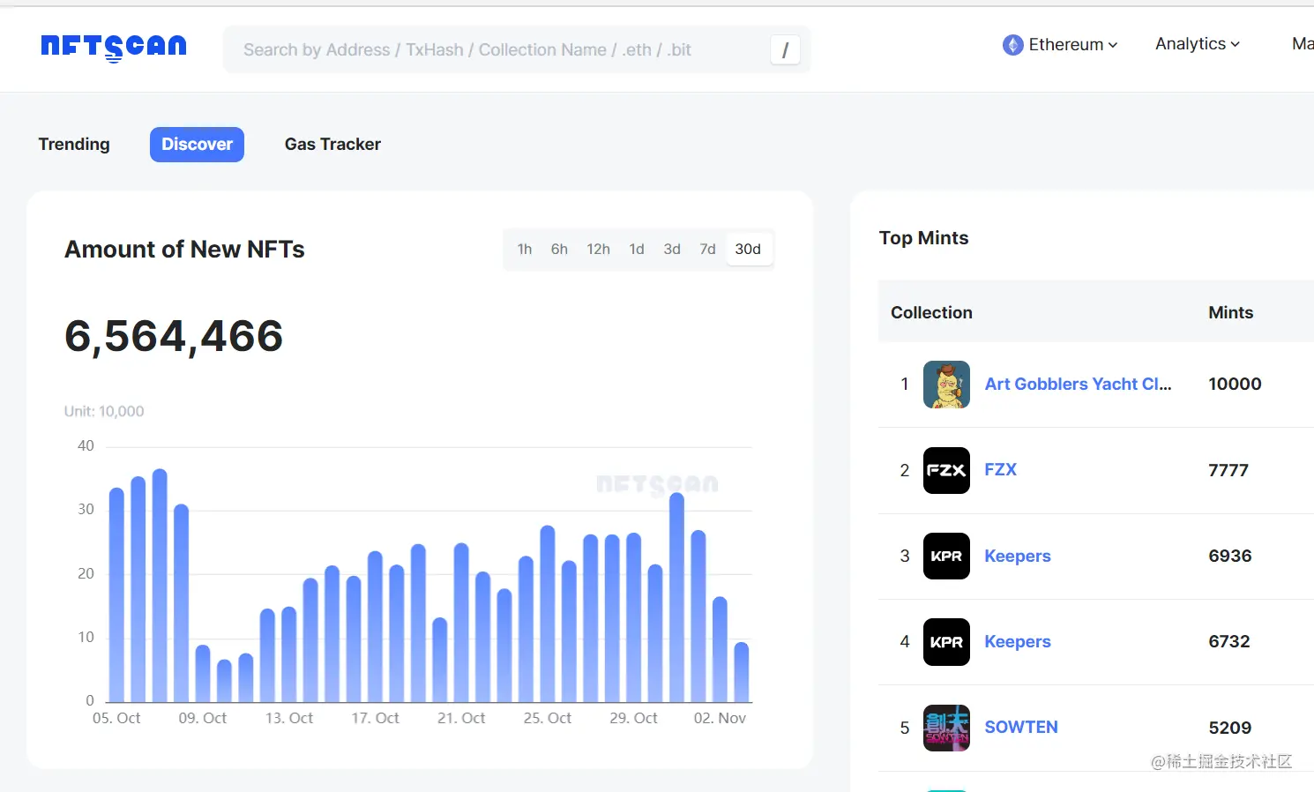Click the SOWTEN collection icon
The height and width of the screenshot is (792, 1314).
click(x=946, y=728)
